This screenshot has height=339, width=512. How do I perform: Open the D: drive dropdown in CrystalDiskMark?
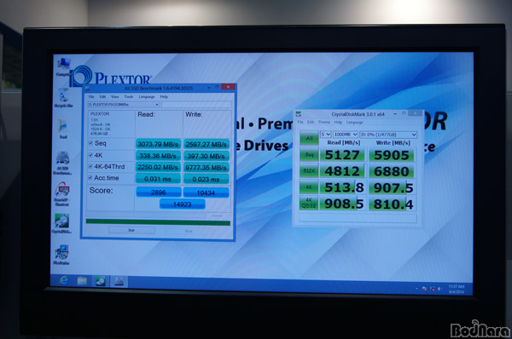click(388, 135)
